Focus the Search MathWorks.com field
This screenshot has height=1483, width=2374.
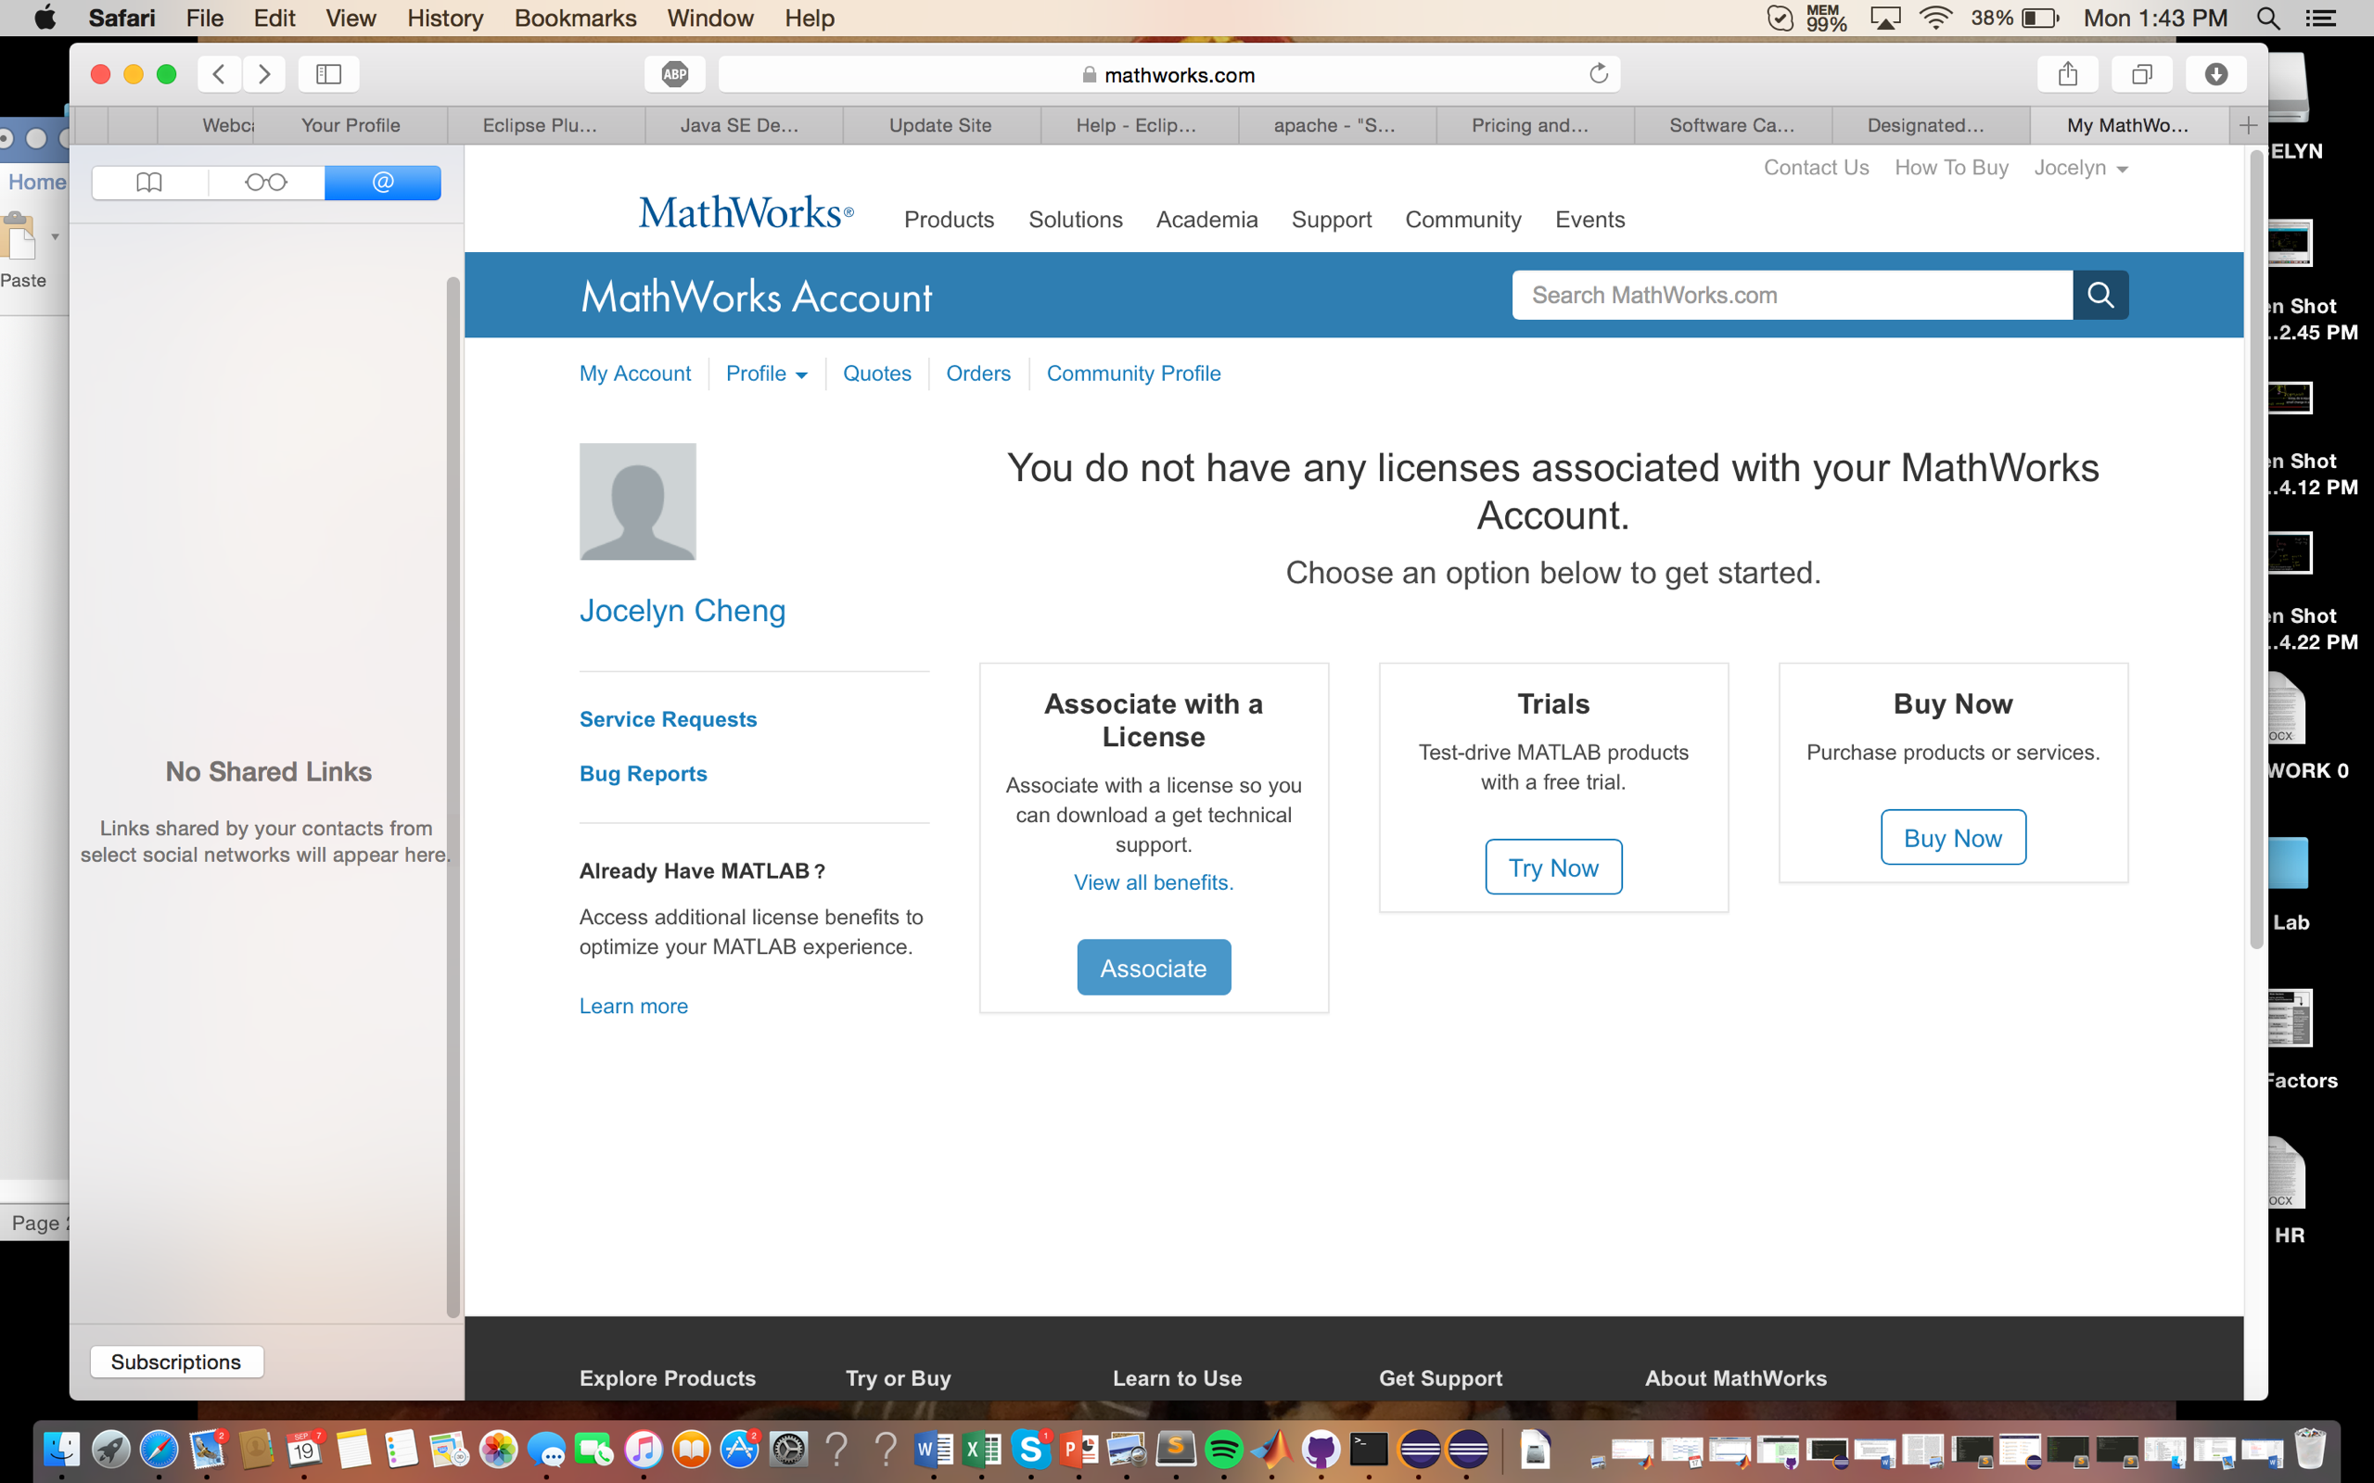1793,294
